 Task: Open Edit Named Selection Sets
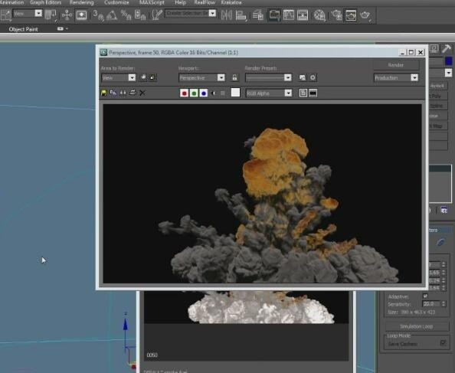click(156, 15)
